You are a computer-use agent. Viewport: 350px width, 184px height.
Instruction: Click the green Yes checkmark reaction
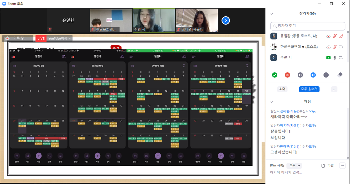[275, 75]
